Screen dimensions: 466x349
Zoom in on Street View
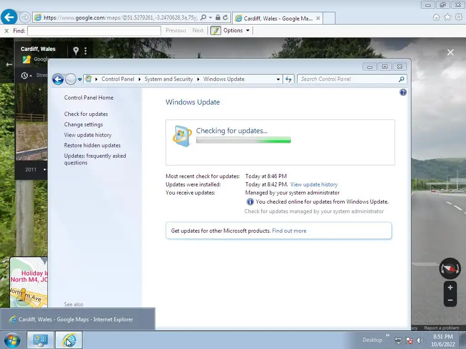click(450, 287)
